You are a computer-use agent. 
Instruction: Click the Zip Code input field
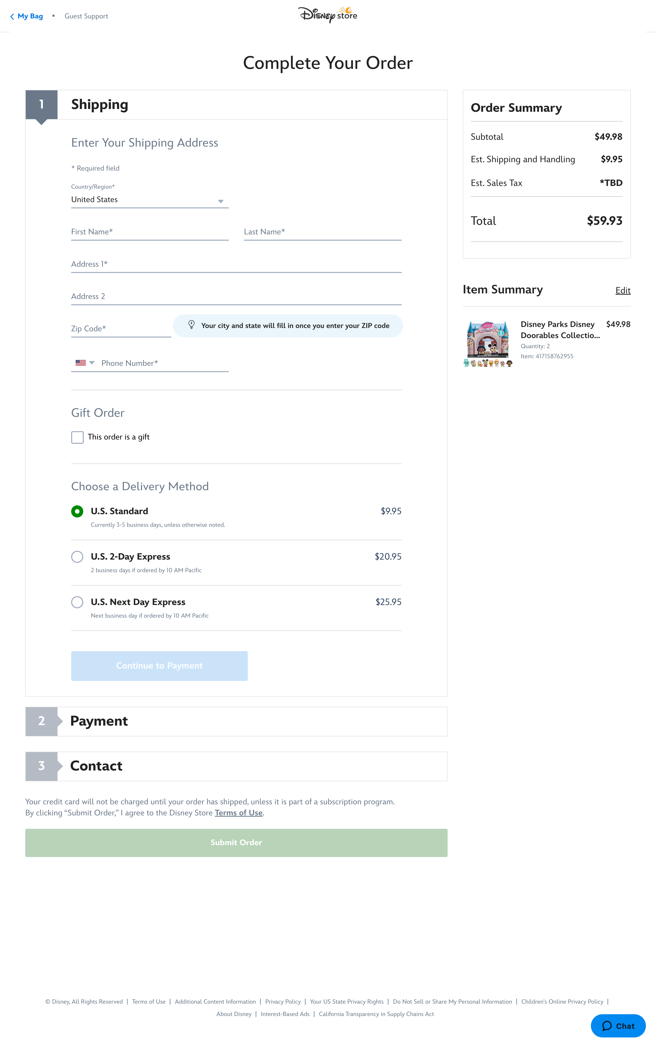coord(121,329)
